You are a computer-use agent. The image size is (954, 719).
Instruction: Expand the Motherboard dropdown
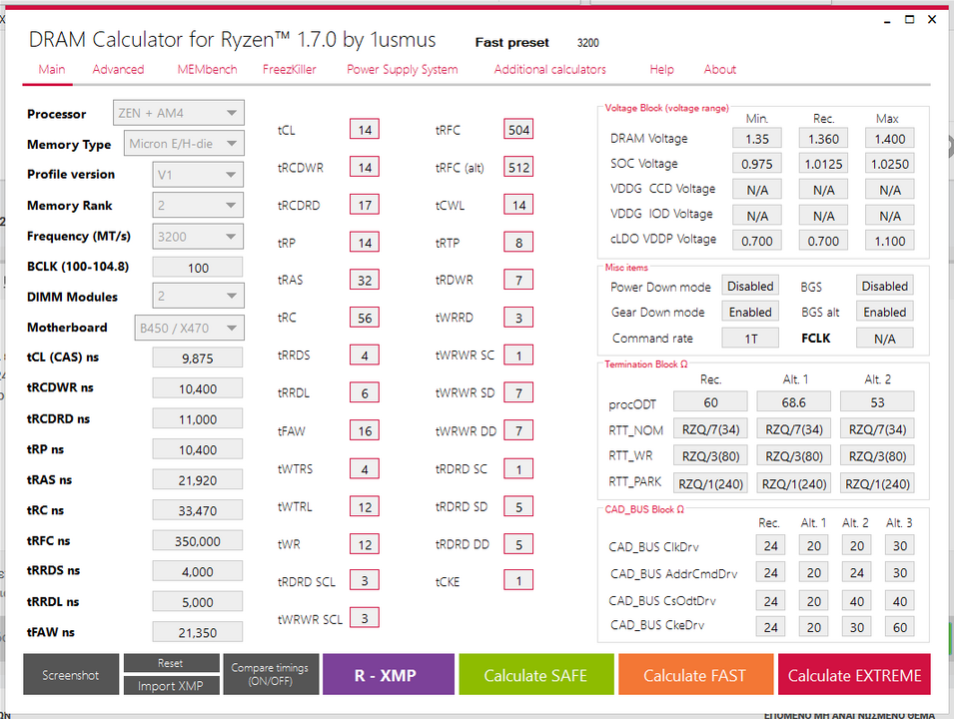click(189, 328)
